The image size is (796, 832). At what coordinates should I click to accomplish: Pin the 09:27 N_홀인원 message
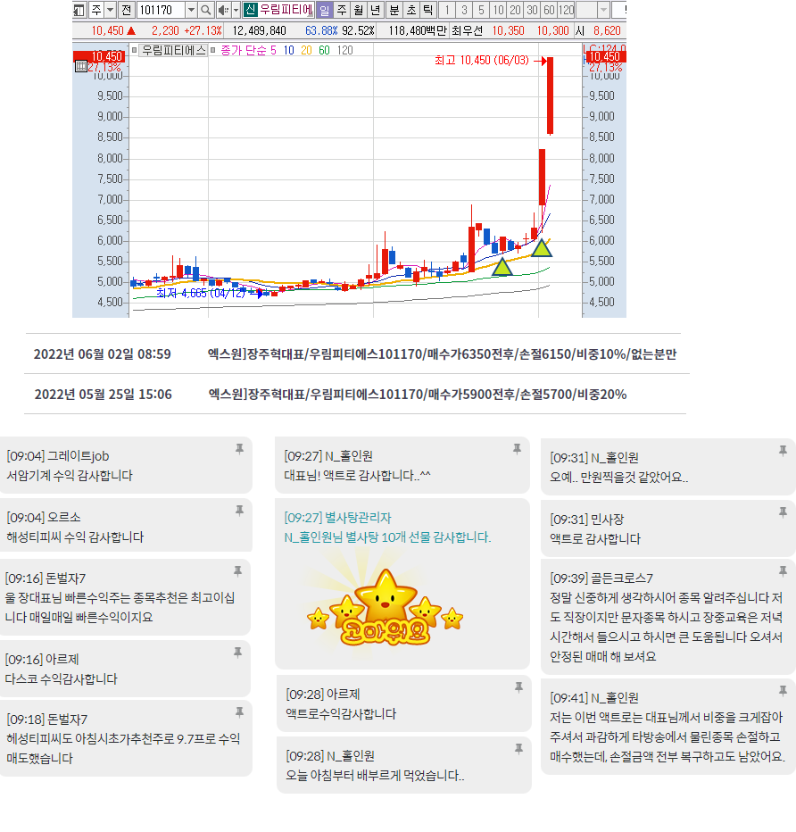click(x=517, y=449)
